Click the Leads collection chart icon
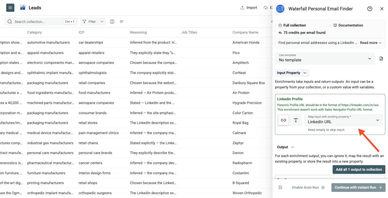 point(22,8)
